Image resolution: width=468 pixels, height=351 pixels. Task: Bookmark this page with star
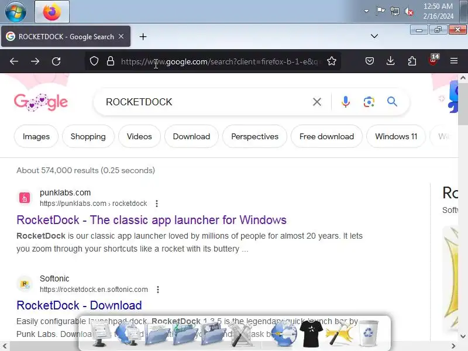[x=332, y=61]
